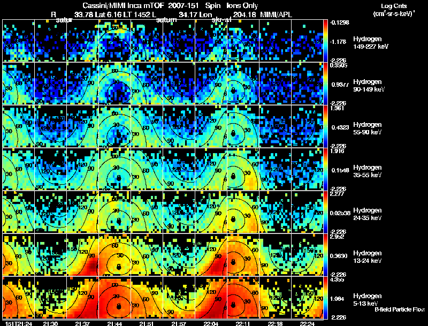Click the color scale value 2.952

pyautogui.click(x=337, y=237)
